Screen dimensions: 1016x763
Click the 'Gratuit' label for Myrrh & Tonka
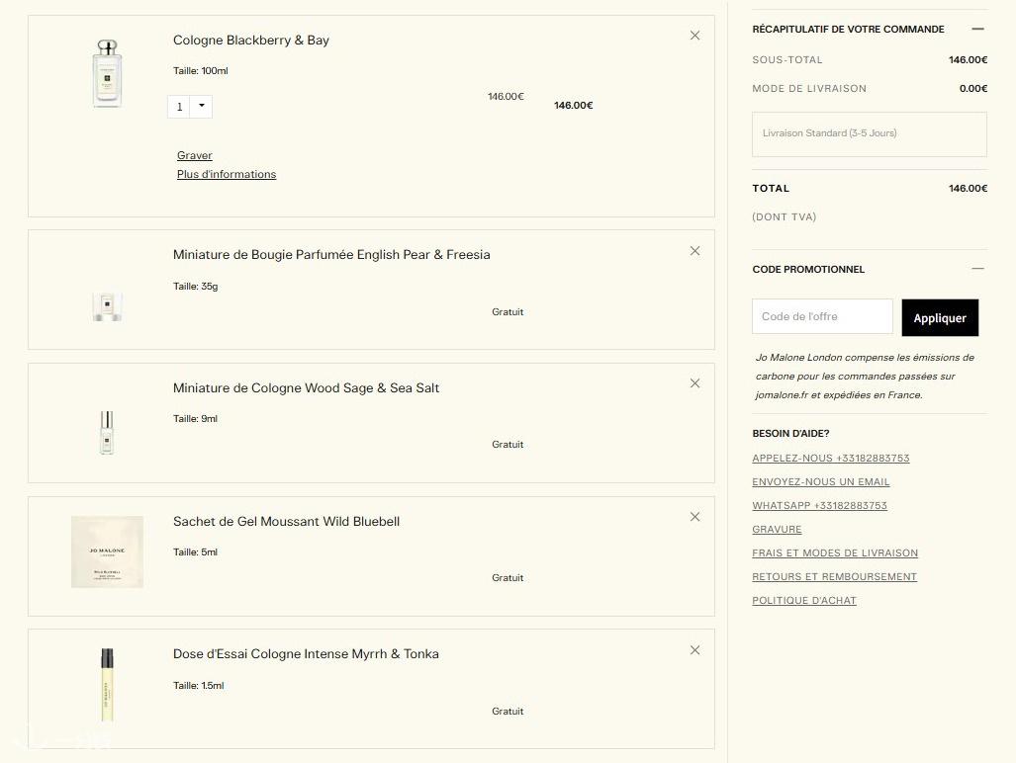click(508, 712)
